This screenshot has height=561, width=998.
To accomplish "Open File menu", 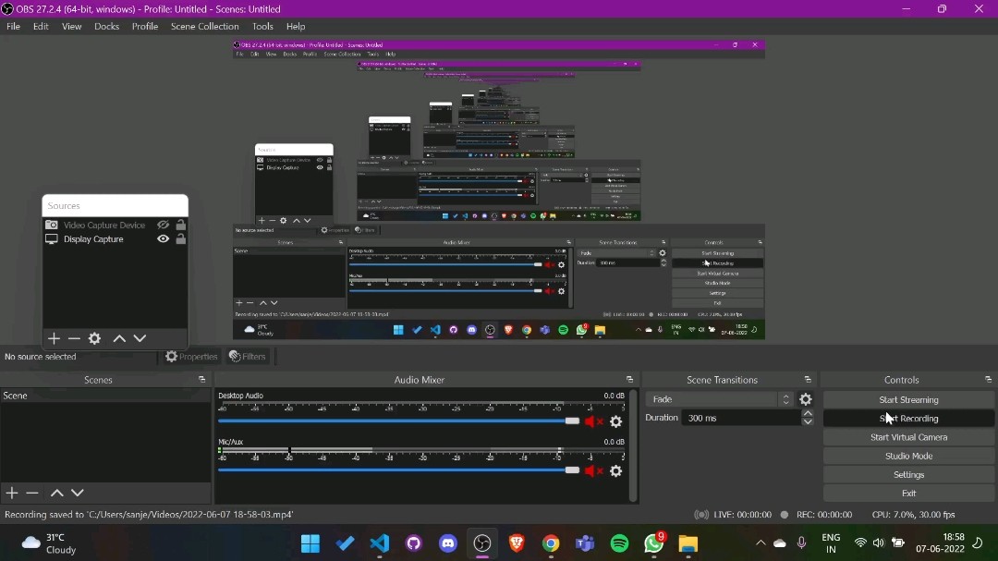I will point(13,26).
